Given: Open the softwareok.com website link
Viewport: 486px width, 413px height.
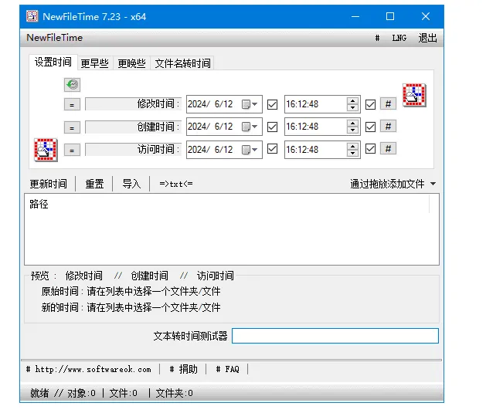Looking at the screenshot, I should [x=90, y=369].
